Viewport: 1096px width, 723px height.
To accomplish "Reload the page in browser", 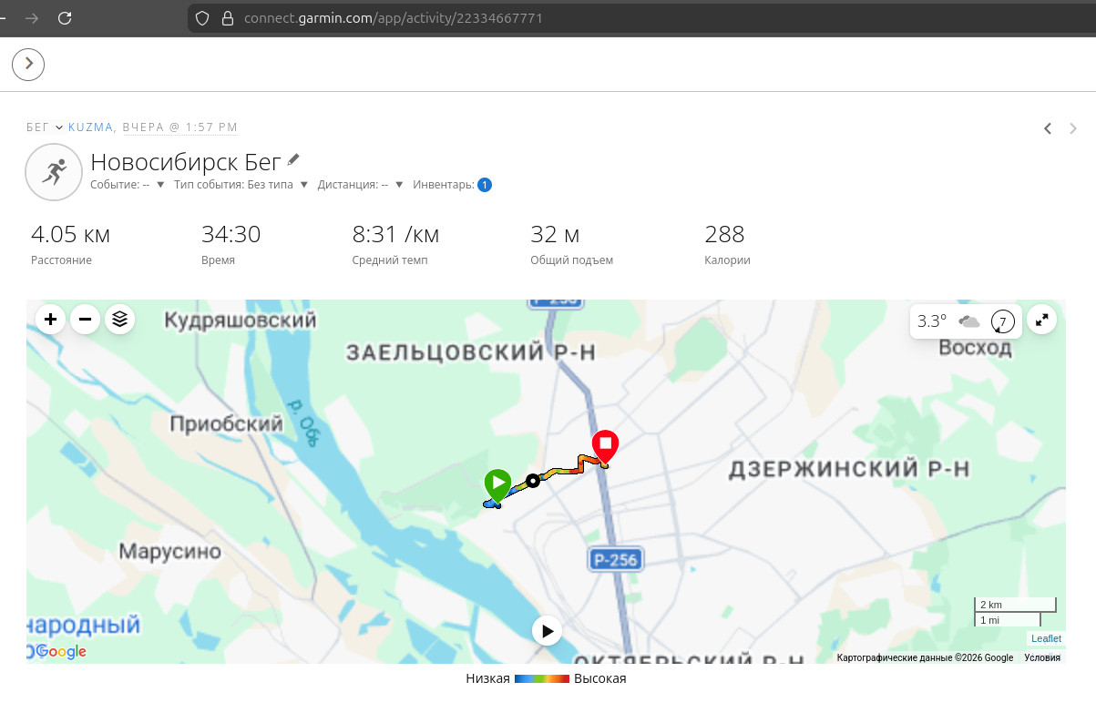I will [x=64, y=17].
